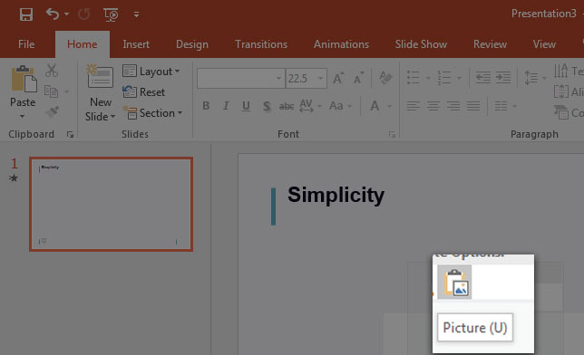Open the Review tab
This screenshot has height=355, width=584.
[x=490, y=44]
